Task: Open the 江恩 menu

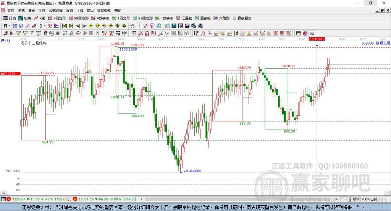Action: click(42, 10)
